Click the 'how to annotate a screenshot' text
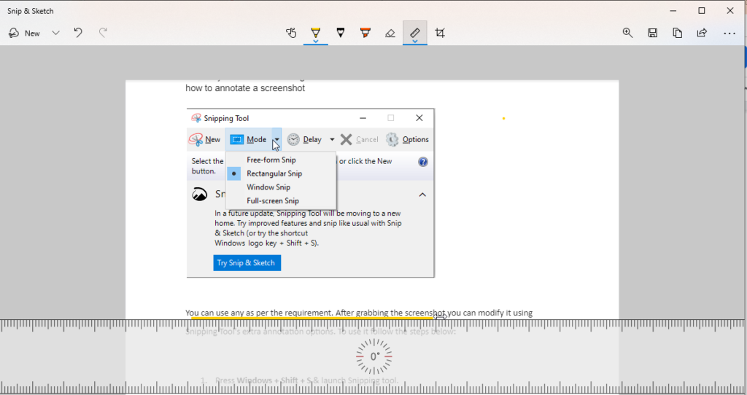Viewport: 747px width, 395px height. click(x=245, y=88)
